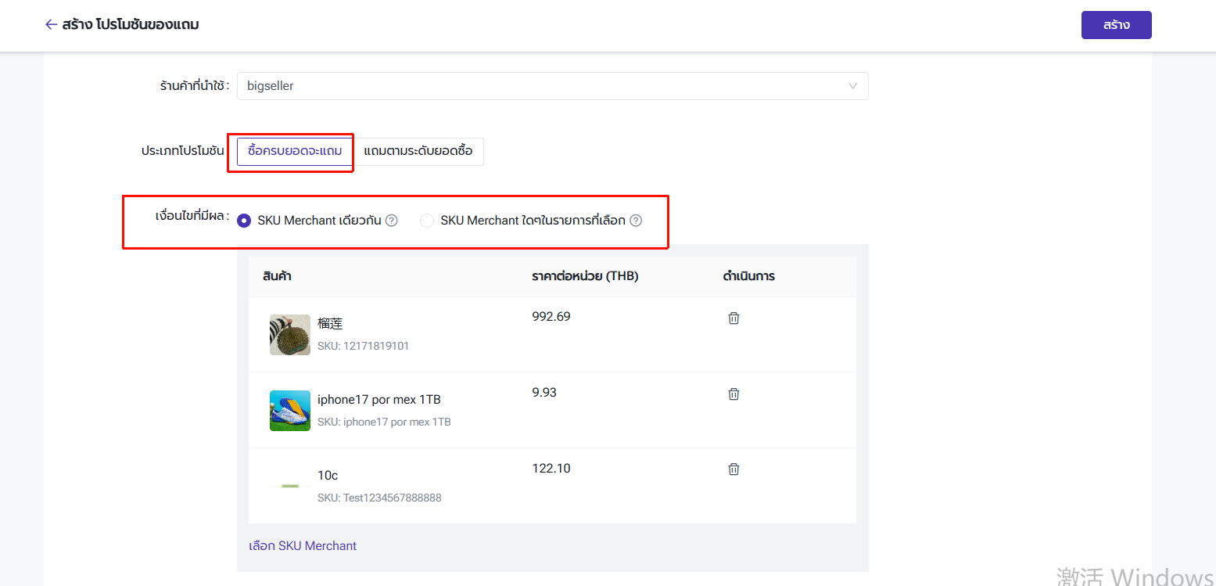Click the purple สร้าง button

tap(1116, 25)
